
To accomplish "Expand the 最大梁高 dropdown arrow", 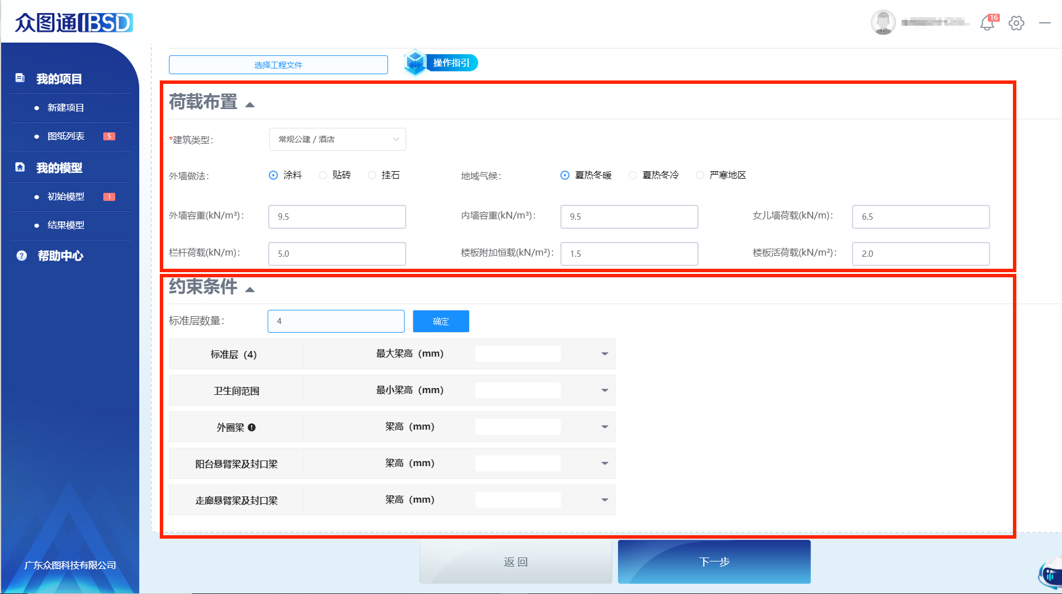I will 604,354.
